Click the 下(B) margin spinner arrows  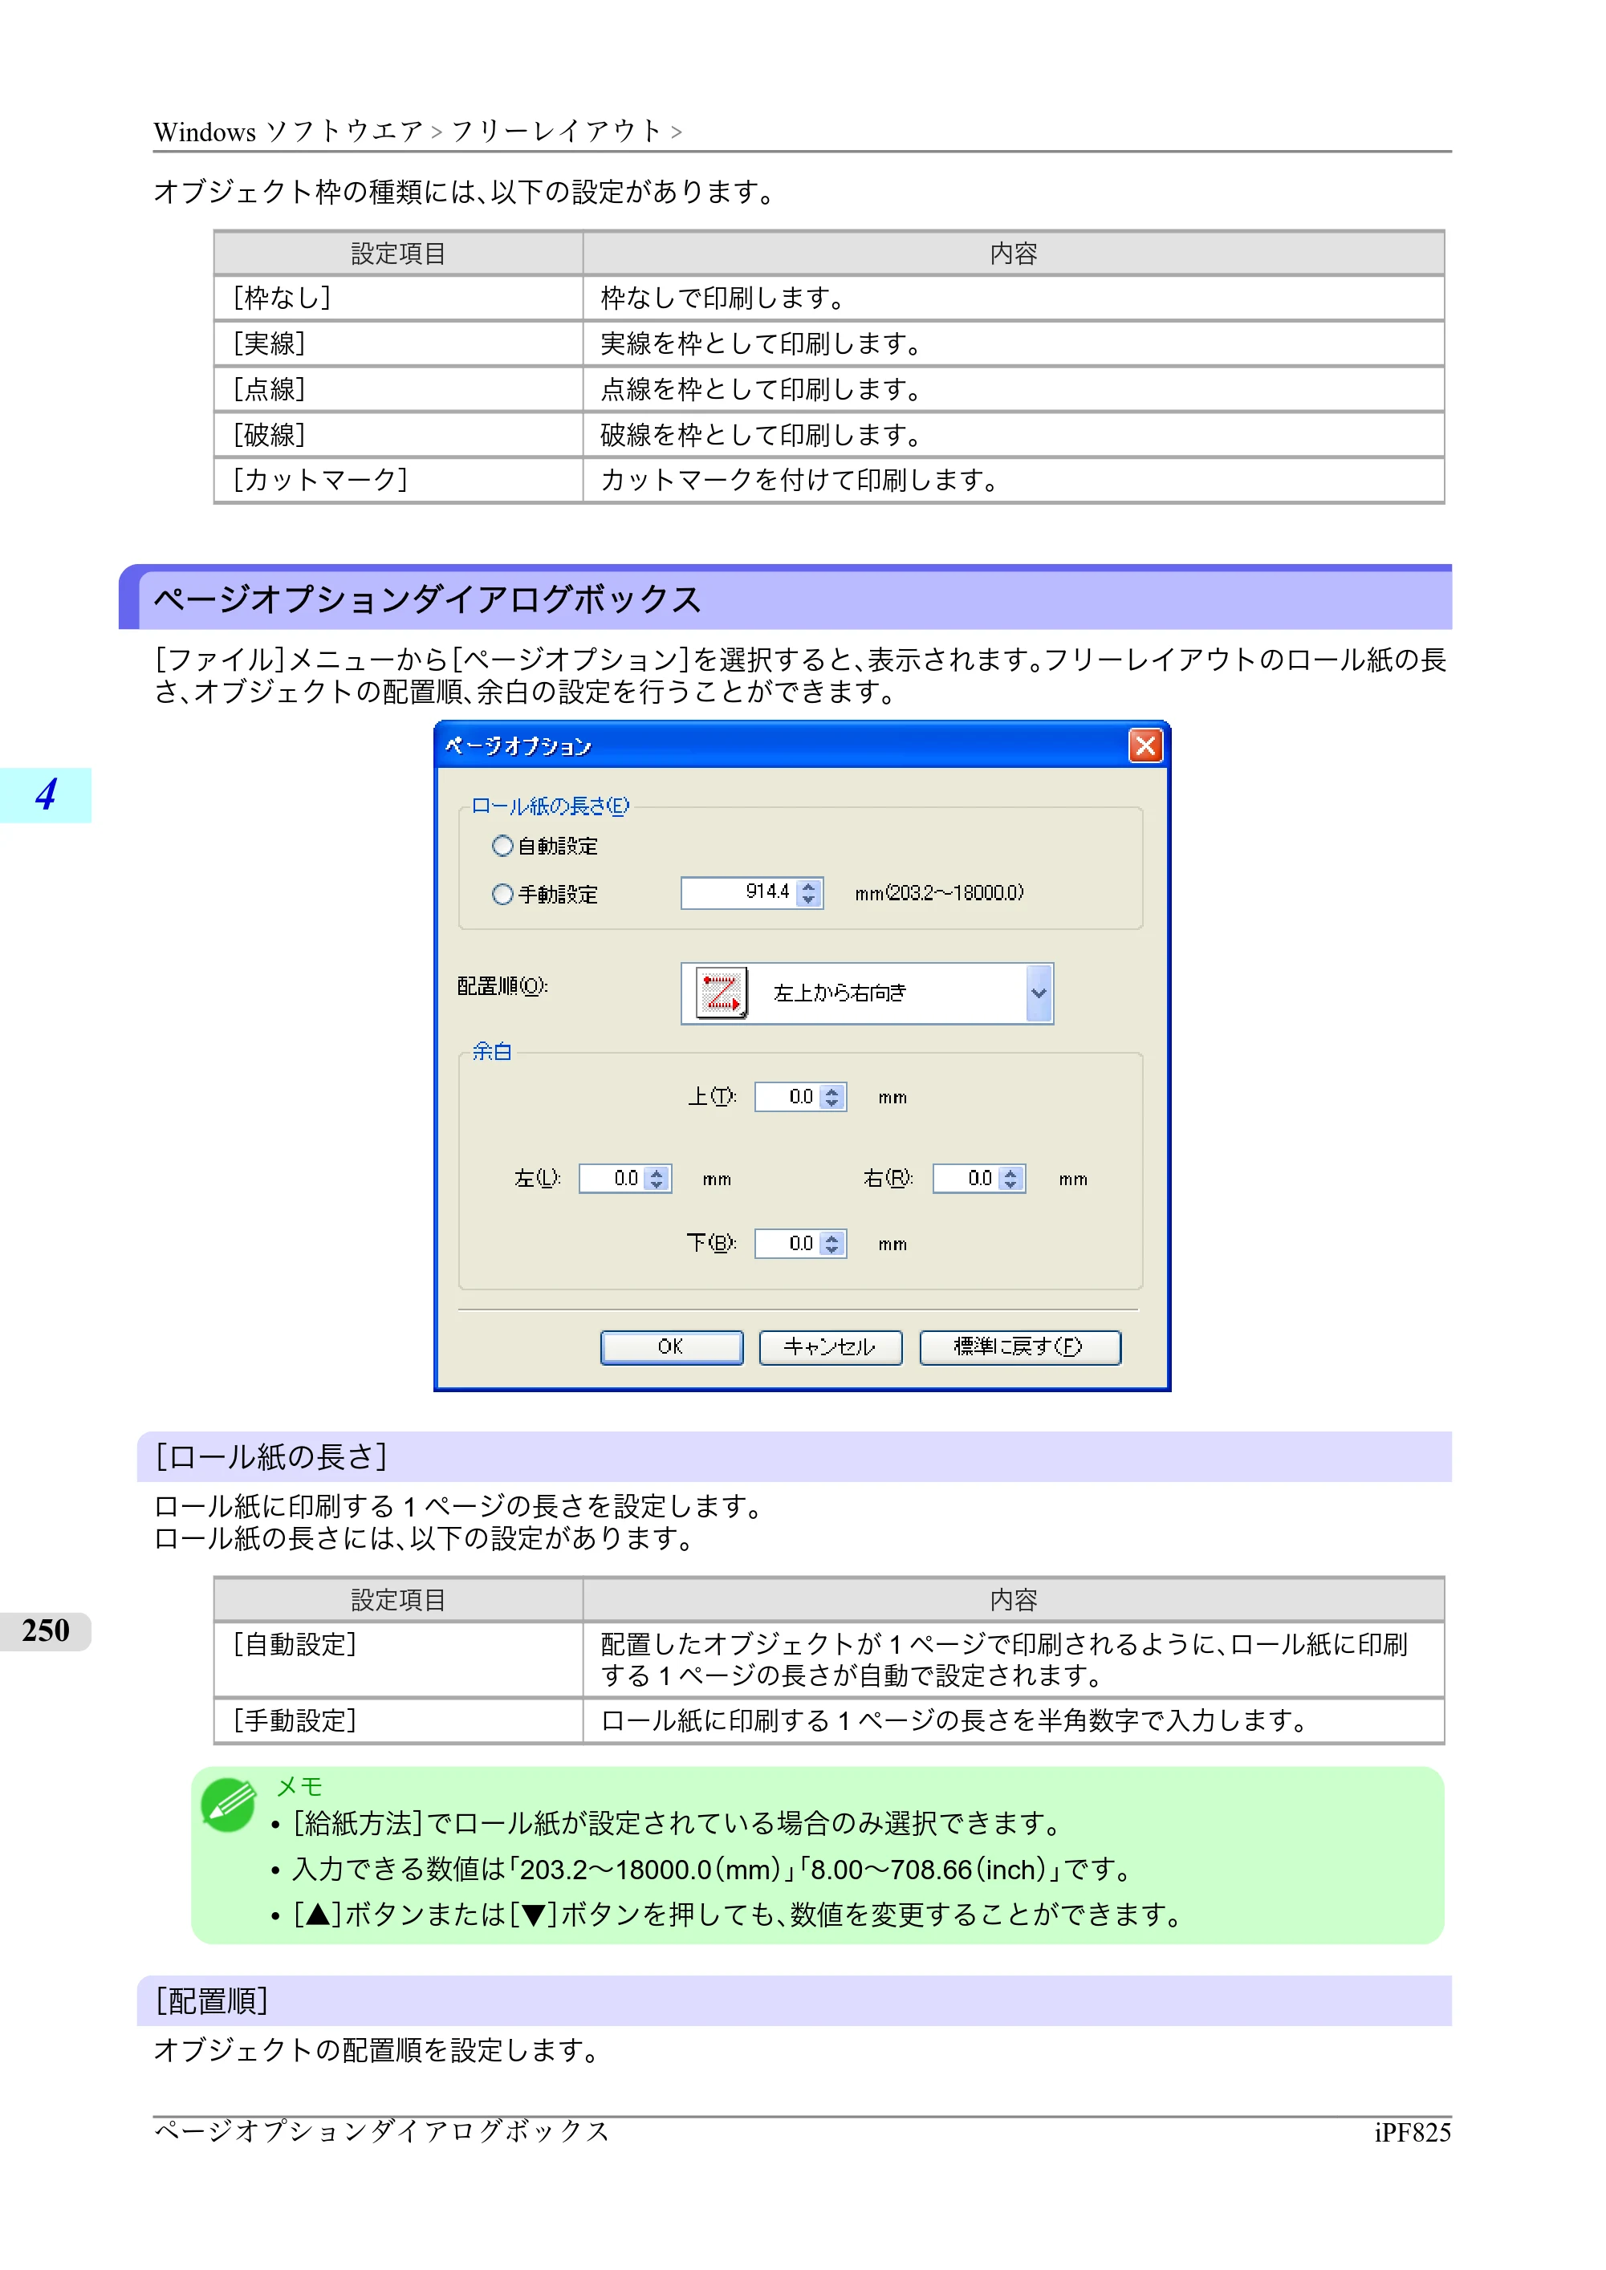point(832,1244)
